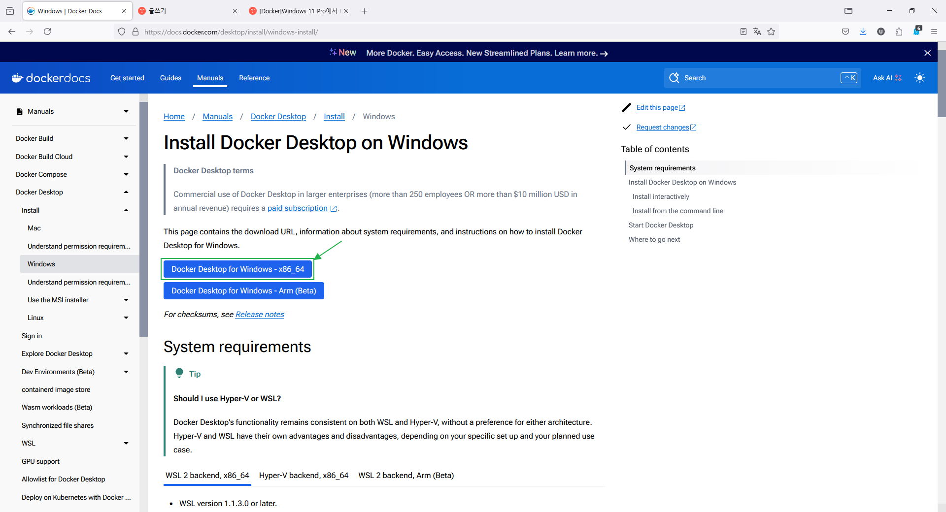Open the extensions puzzle icon
The width and height of the screenshot is (946, 512).
point(899,32)
